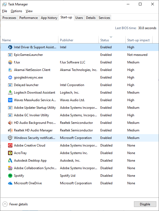Switch to the Performance tab
Viewport: 159px width, 211px height.
pos(29,18)
